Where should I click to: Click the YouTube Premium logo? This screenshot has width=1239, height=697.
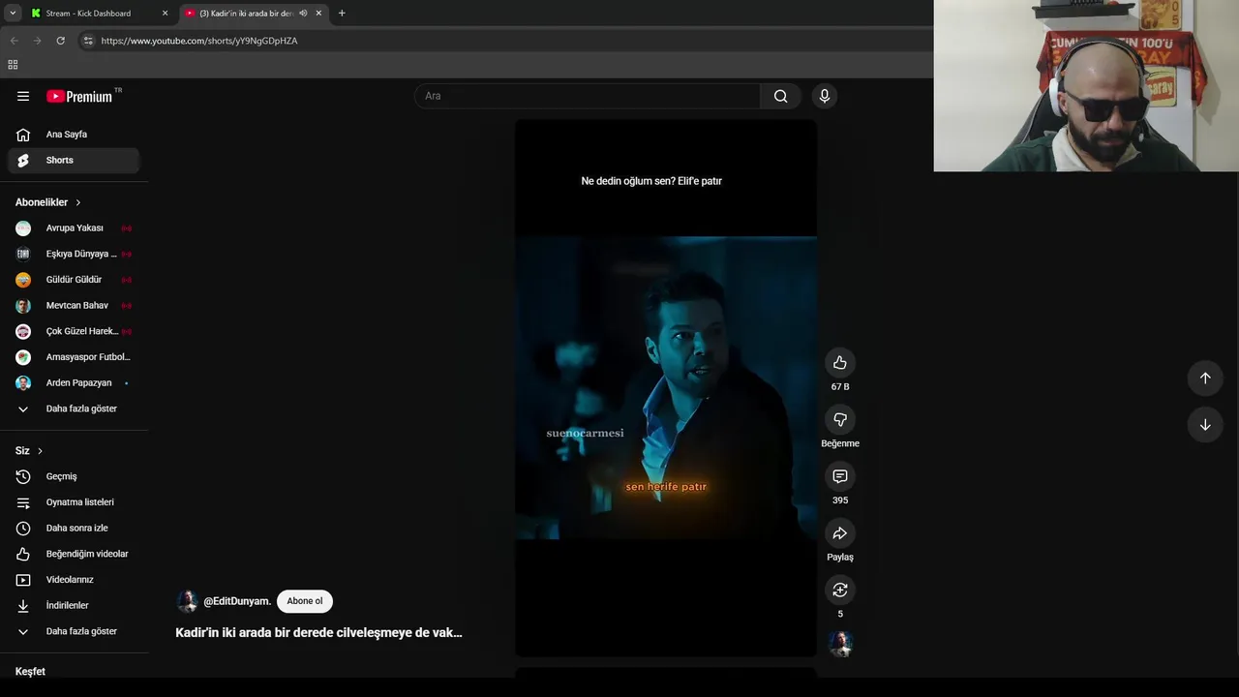click(79, 96)
